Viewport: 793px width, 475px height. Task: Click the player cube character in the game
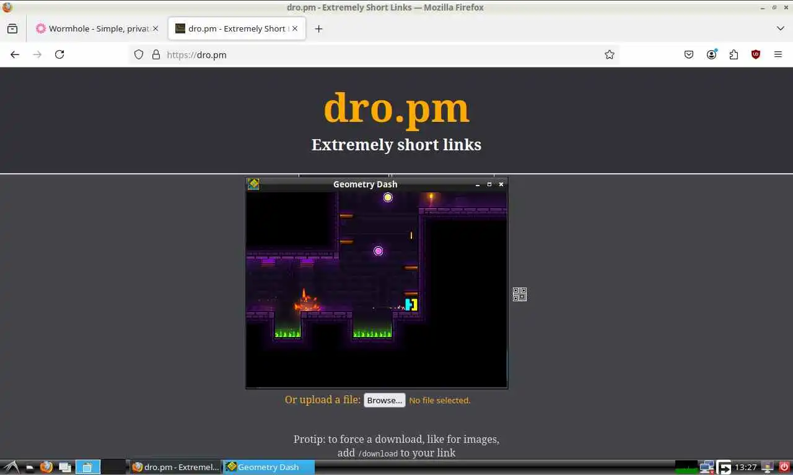pos(411,304)
